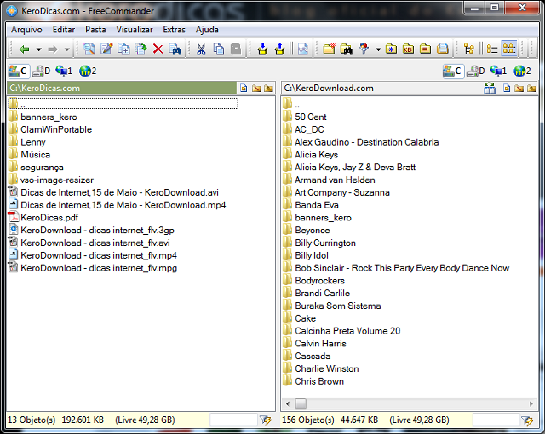Select drive D in left pane
The height and width of the screenshot is (434, 545).
pos(42,71)
